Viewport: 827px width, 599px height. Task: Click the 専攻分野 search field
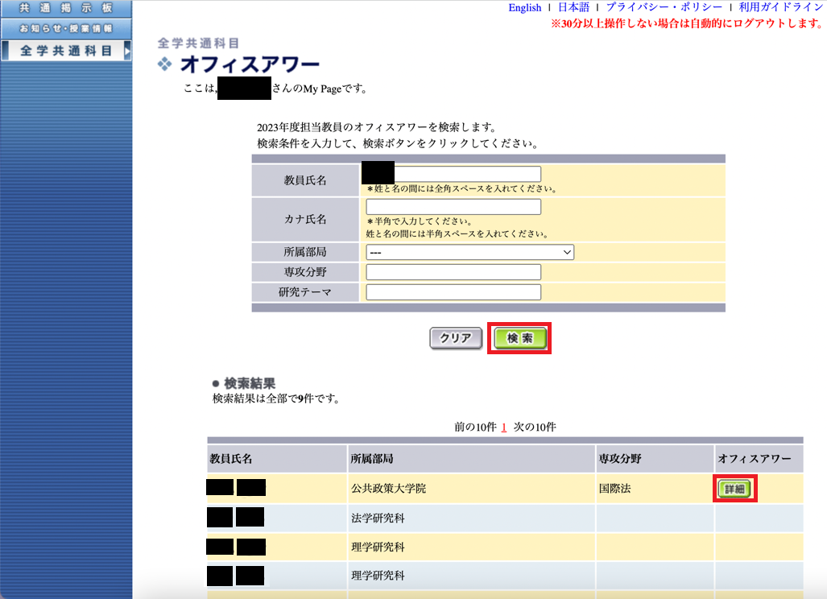453,271
